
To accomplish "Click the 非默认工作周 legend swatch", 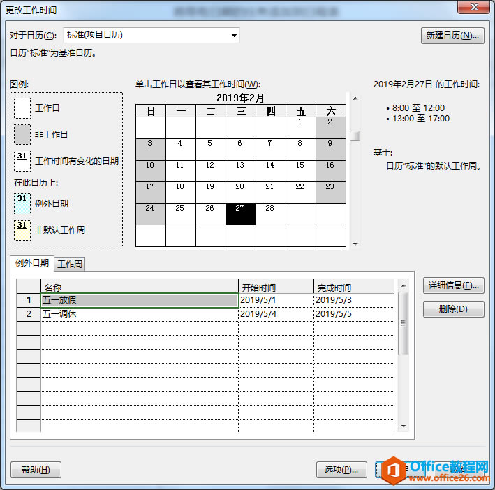I will pyautogui.click(x=22, y=230).
